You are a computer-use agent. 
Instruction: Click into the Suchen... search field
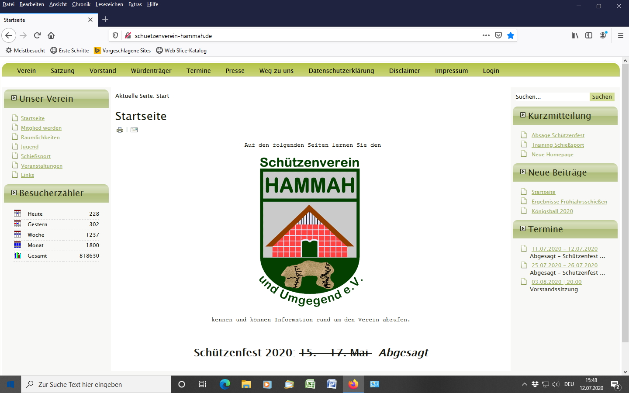pos(551,97)
